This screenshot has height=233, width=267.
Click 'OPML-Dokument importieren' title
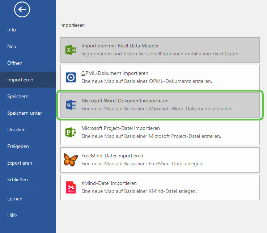[x=115, y=73]
